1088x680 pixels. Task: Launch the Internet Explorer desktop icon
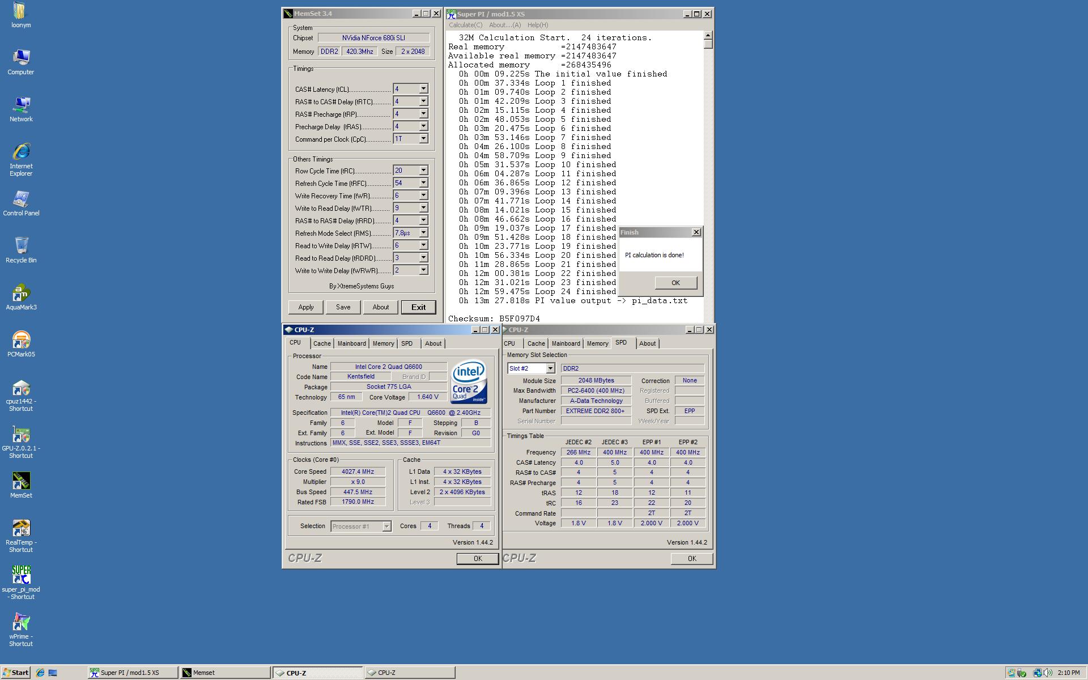[20, 159]
